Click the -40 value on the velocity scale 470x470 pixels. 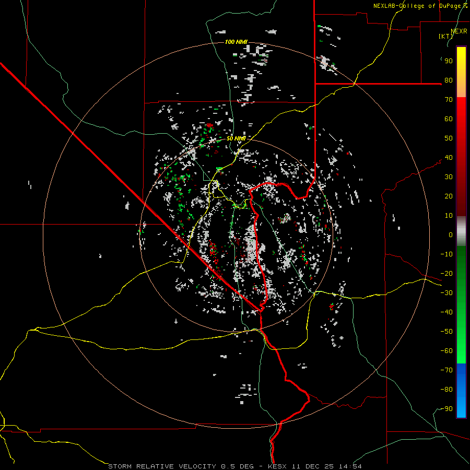coord(446,312)
